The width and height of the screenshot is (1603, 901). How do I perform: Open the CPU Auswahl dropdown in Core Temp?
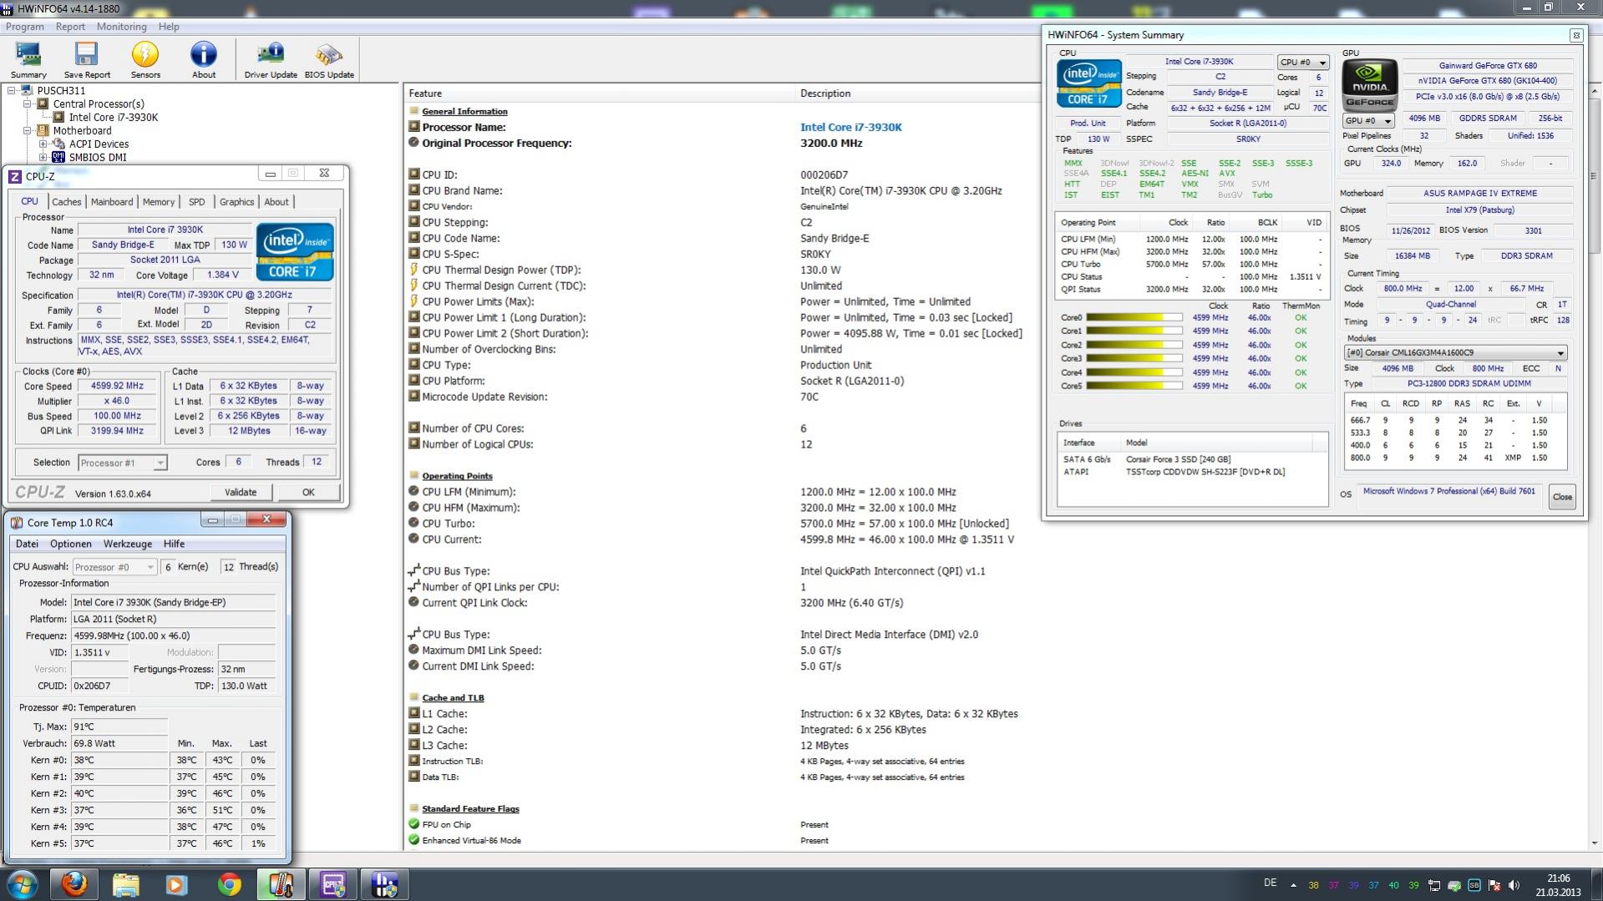pos(114,567)
